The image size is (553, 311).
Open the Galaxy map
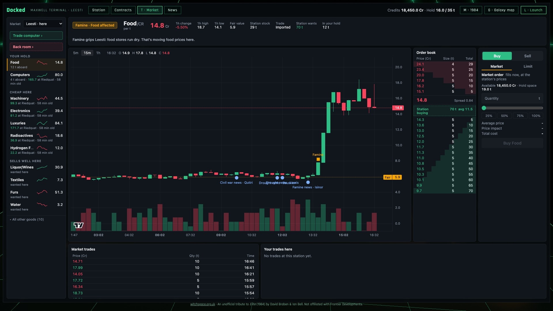pyautogui.click(x=501, y=10)
